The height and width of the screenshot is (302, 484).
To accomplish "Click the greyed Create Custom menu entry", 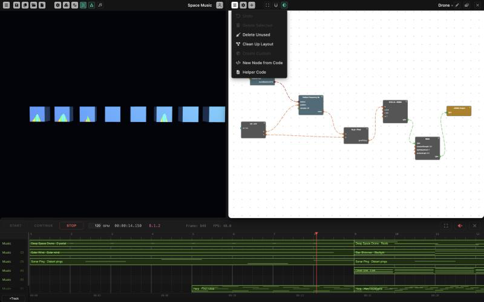I will [x=260, y=53].
